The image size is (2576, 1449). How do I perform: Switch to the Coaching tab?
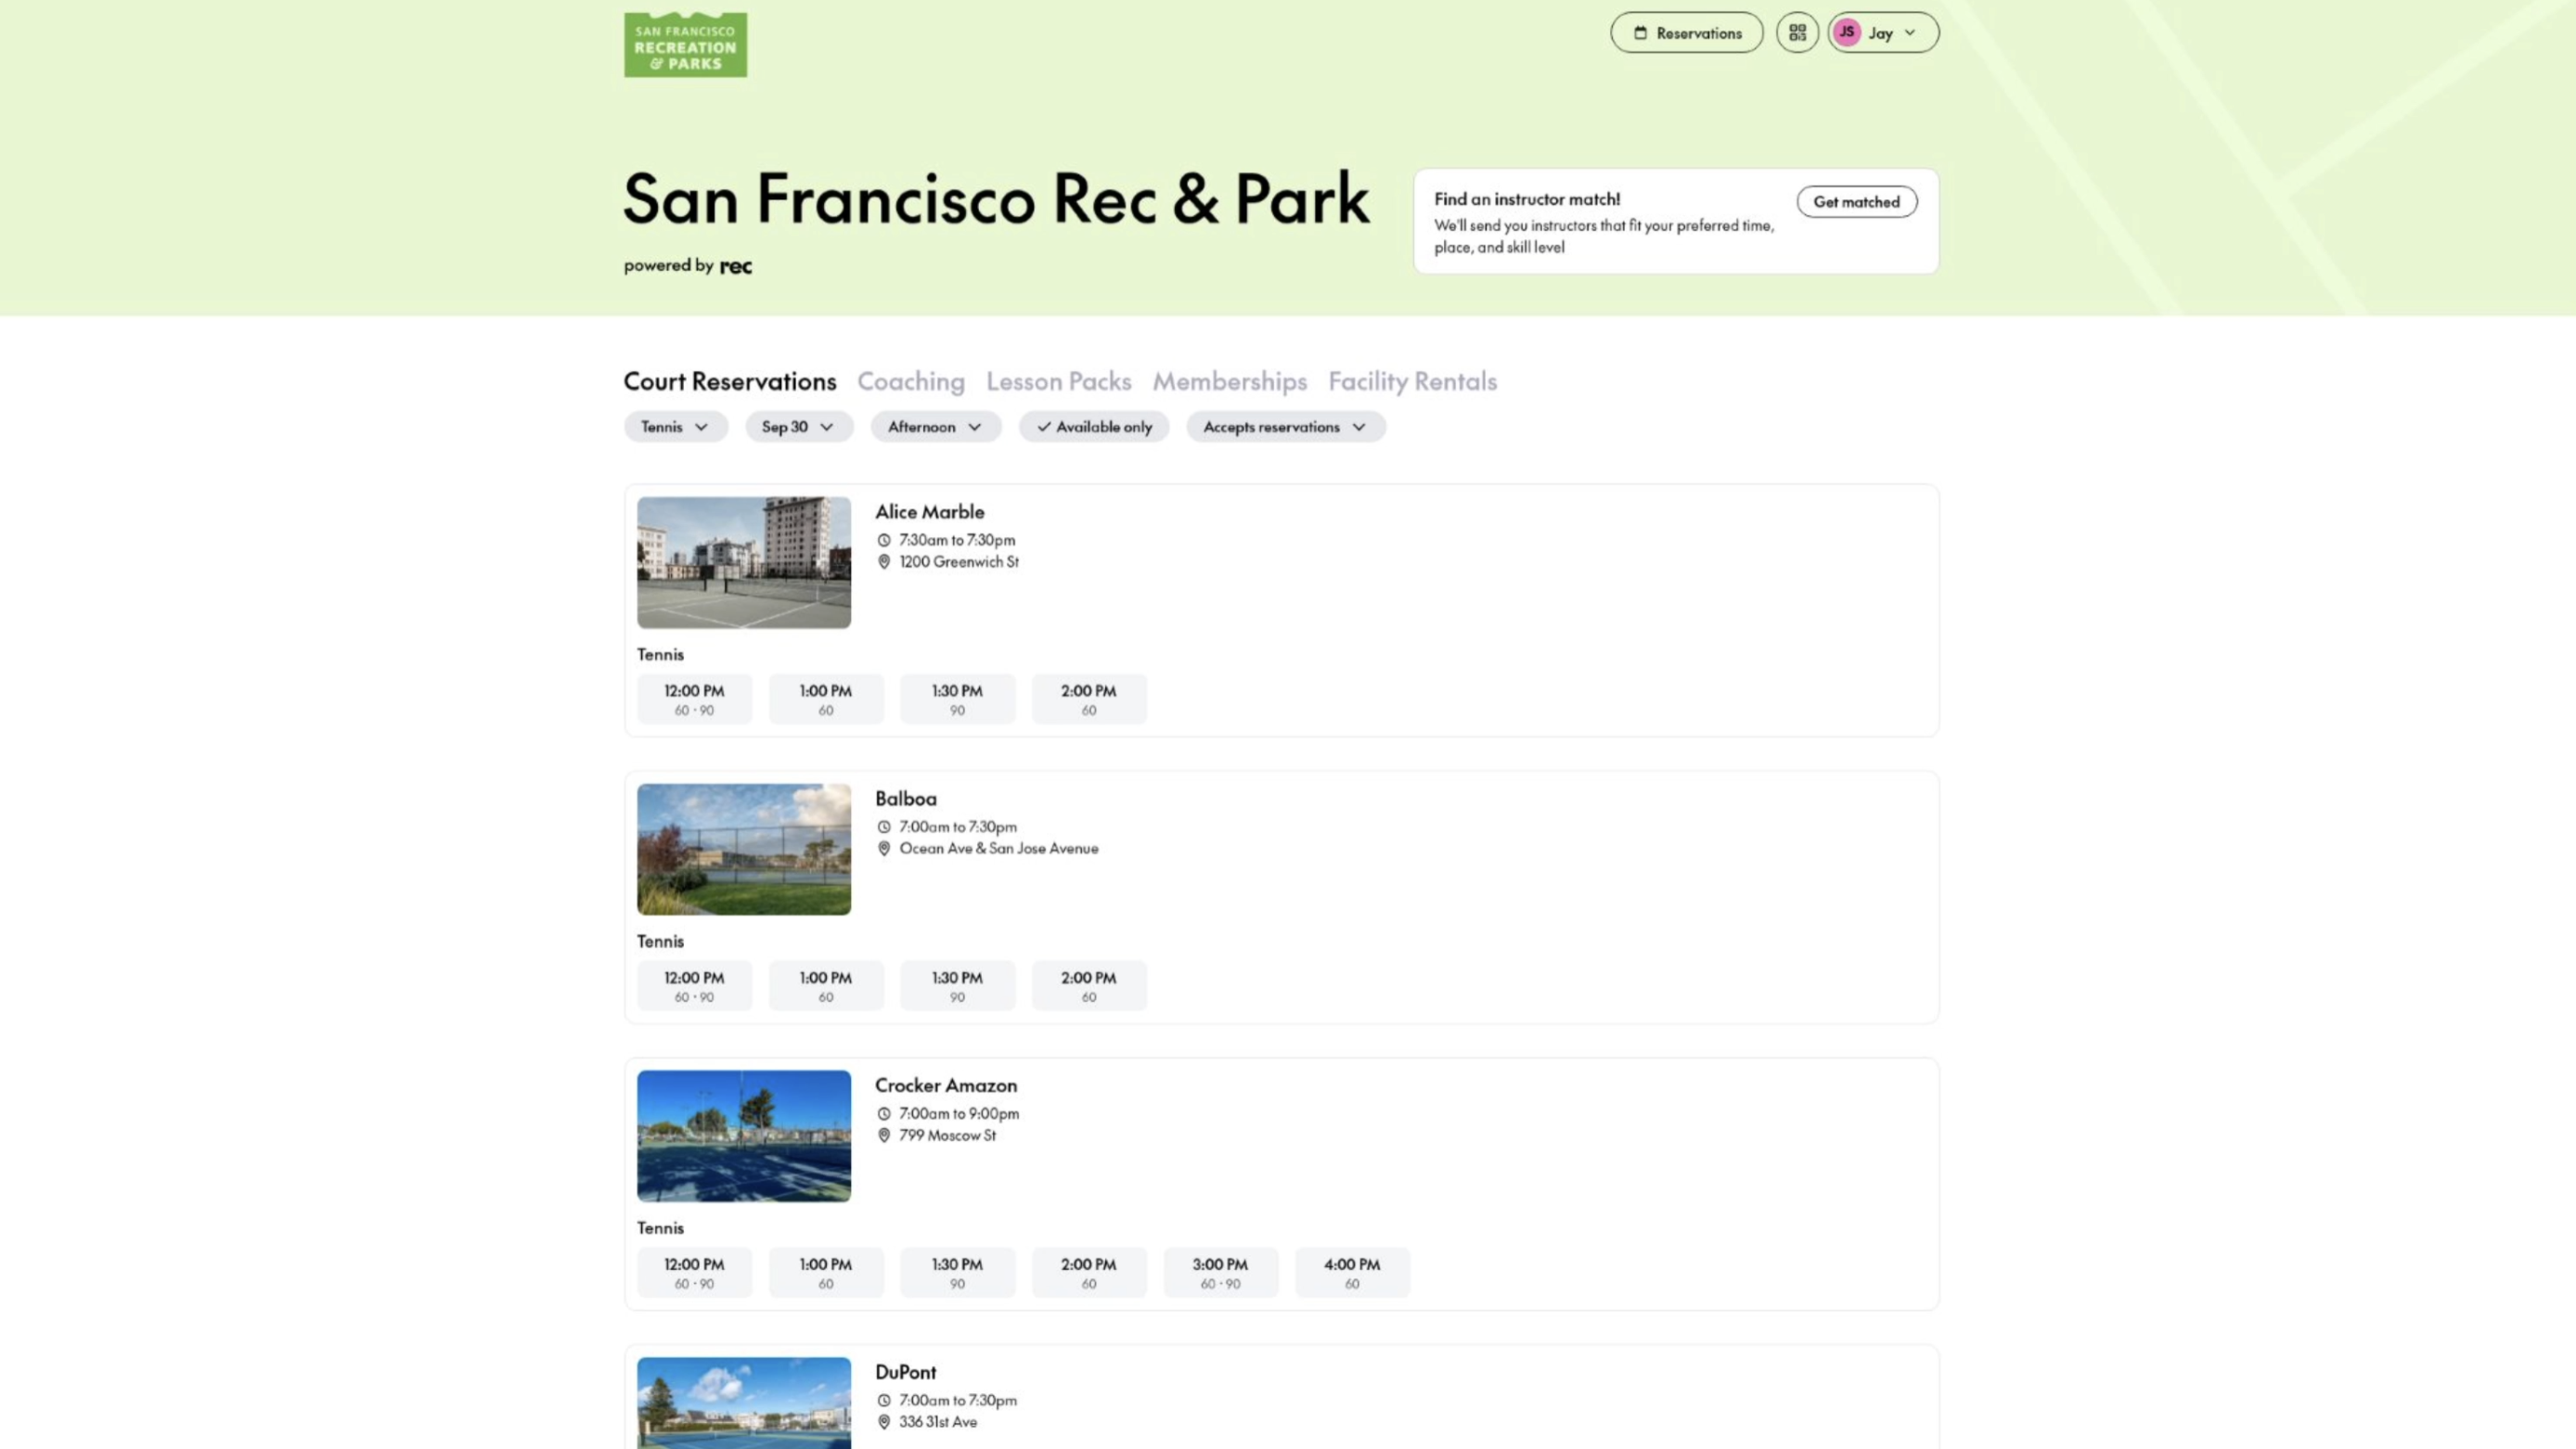tap(910, 381)
